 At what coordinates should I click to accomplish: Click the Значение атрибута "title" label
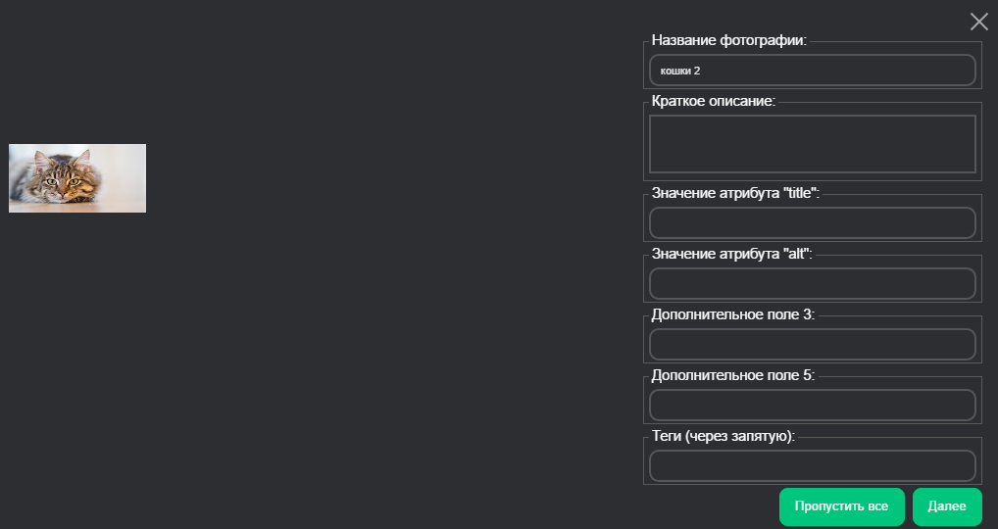click(734, 193)
